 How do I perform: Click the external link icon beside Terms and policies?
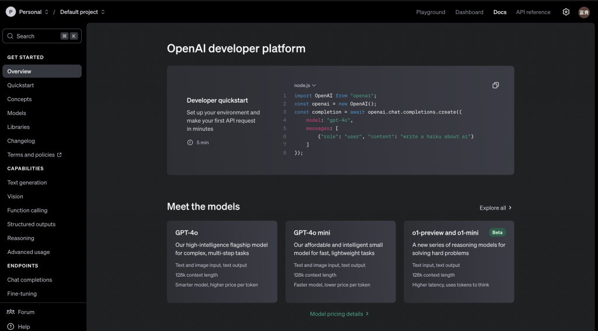tap(59, 155)
